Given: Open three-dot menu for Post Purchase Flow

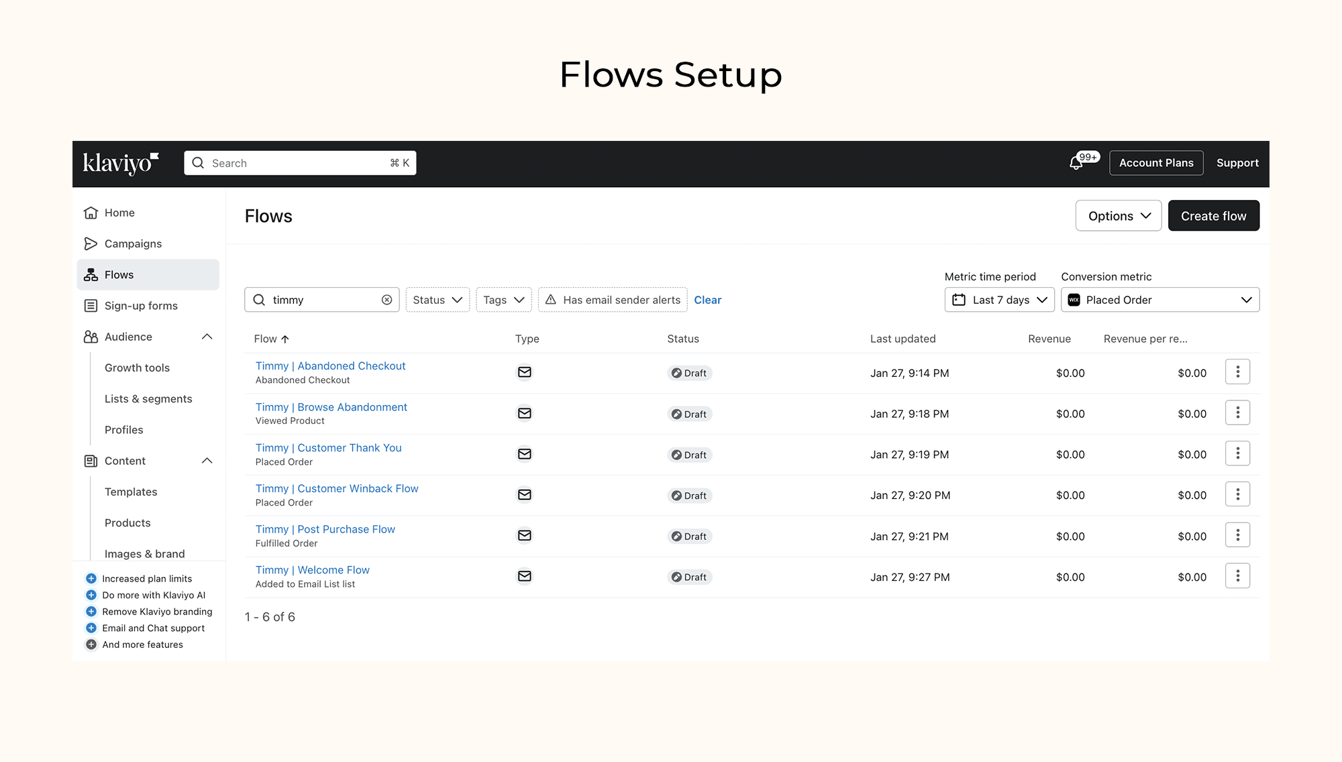Looking at the screenshot, I should (x=1237, y=535).
